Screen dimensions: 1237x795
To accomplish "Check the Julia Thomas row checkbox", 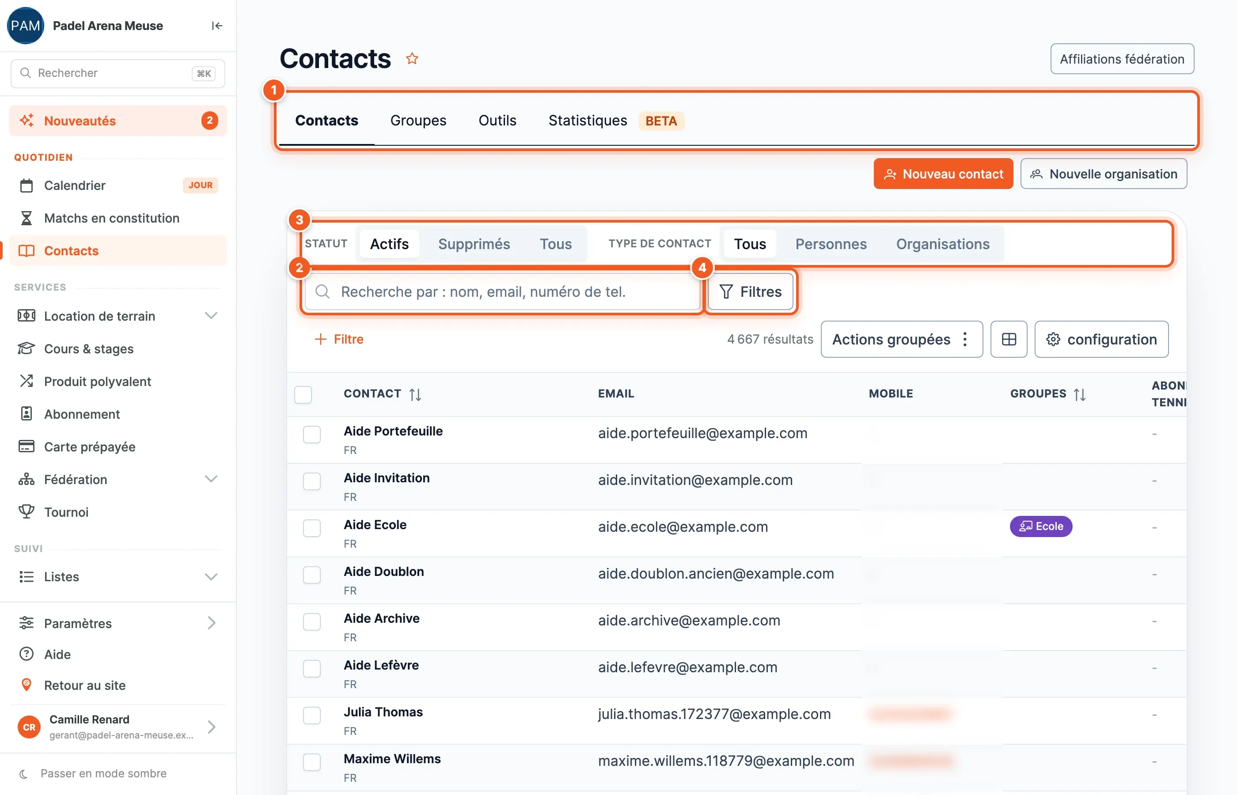I will click(x=312, y=715).
